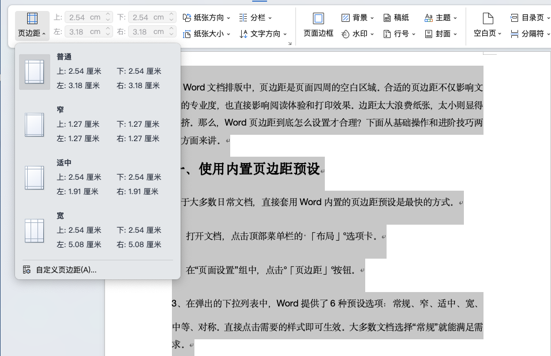Adjust the top margin stepper arrows

[x=108, y=17]
